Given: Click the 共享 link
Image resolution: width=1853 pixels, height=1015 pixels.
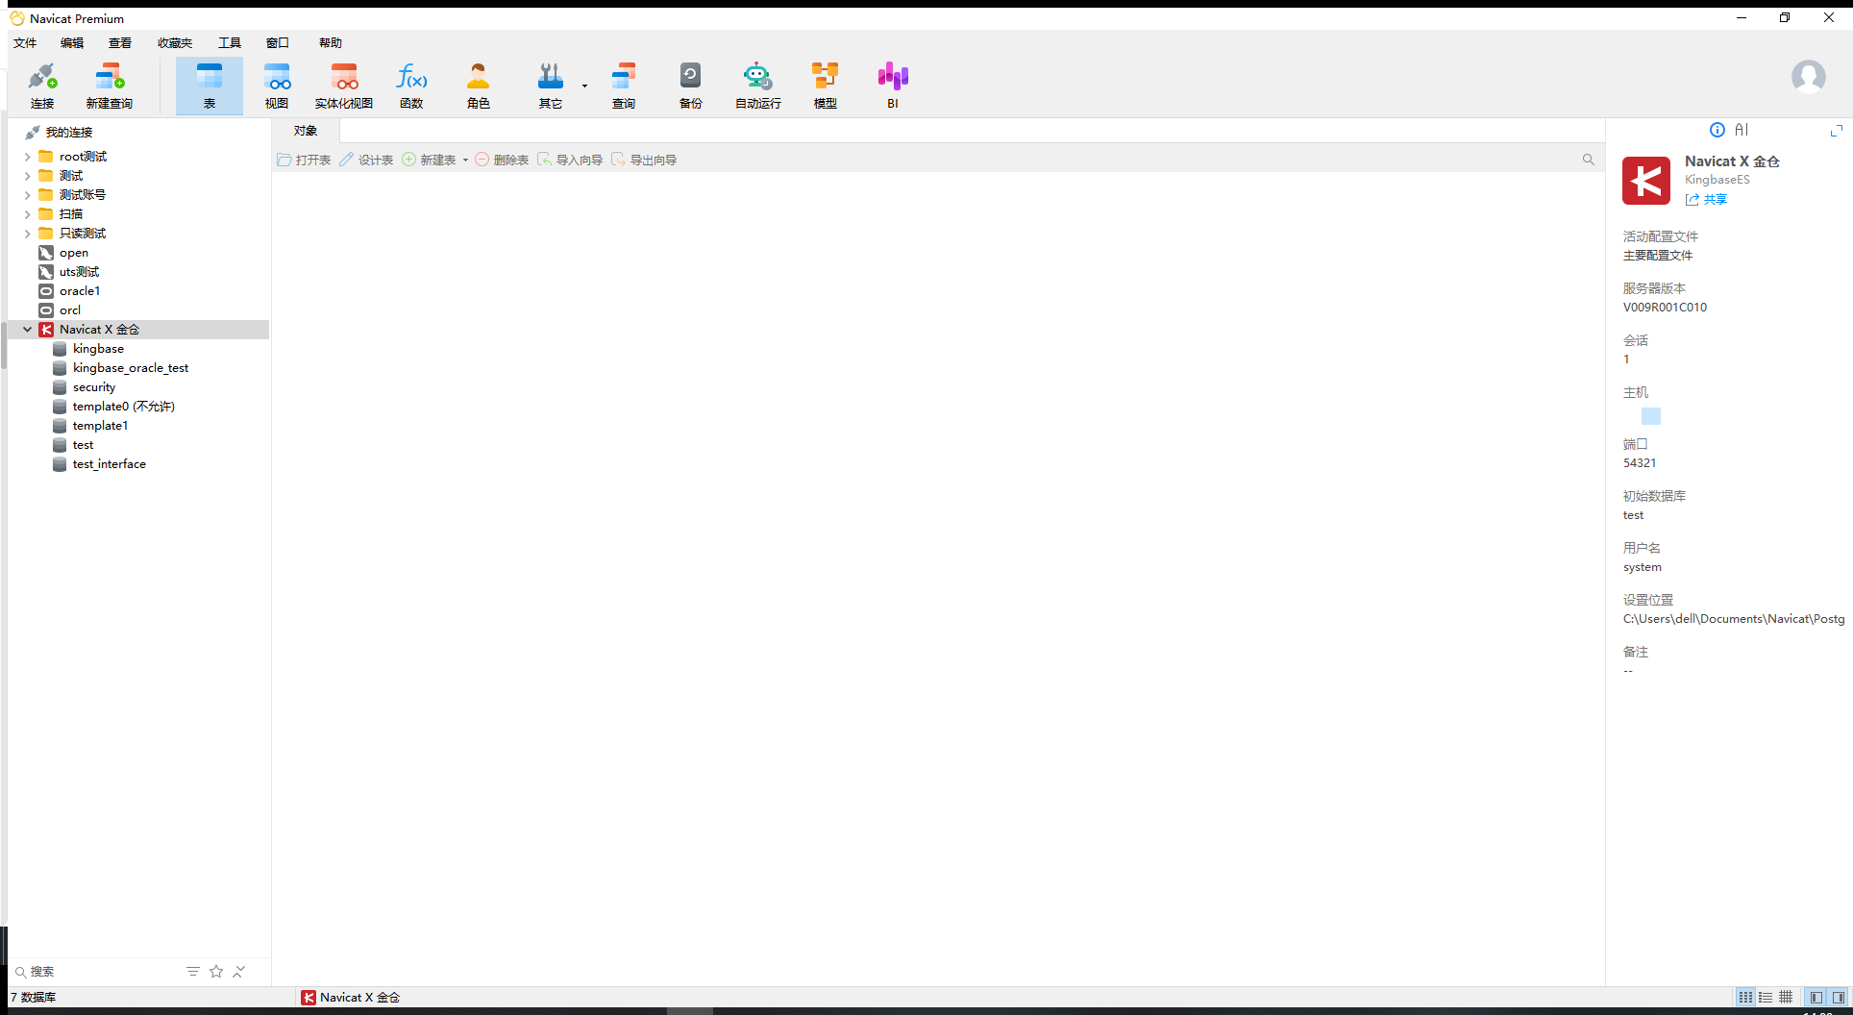Looking at the screenshot, I should (x=1707, y=199).
